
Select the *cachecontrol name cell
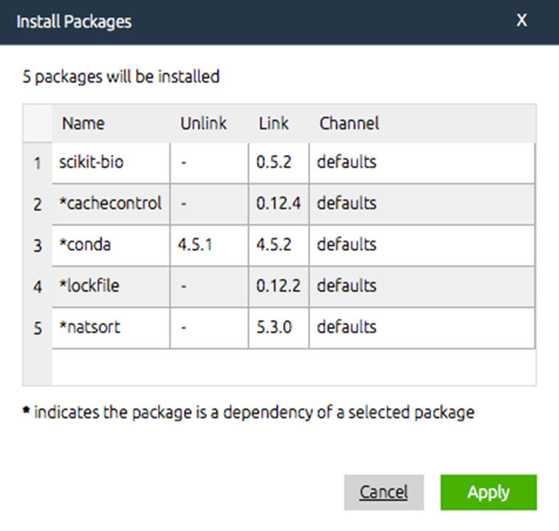pos(111,204)
